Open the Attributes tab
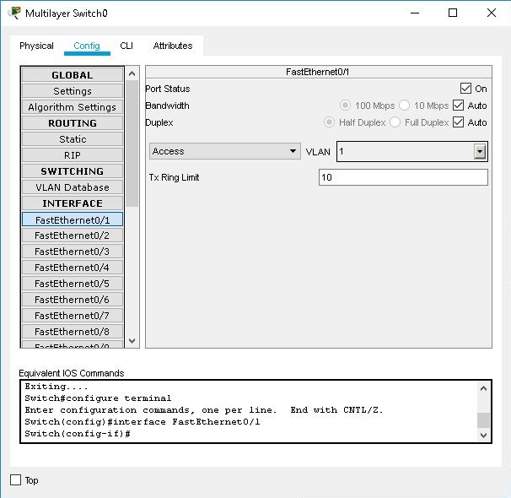The width and height of the screenshot is (511, 498). 173,46
